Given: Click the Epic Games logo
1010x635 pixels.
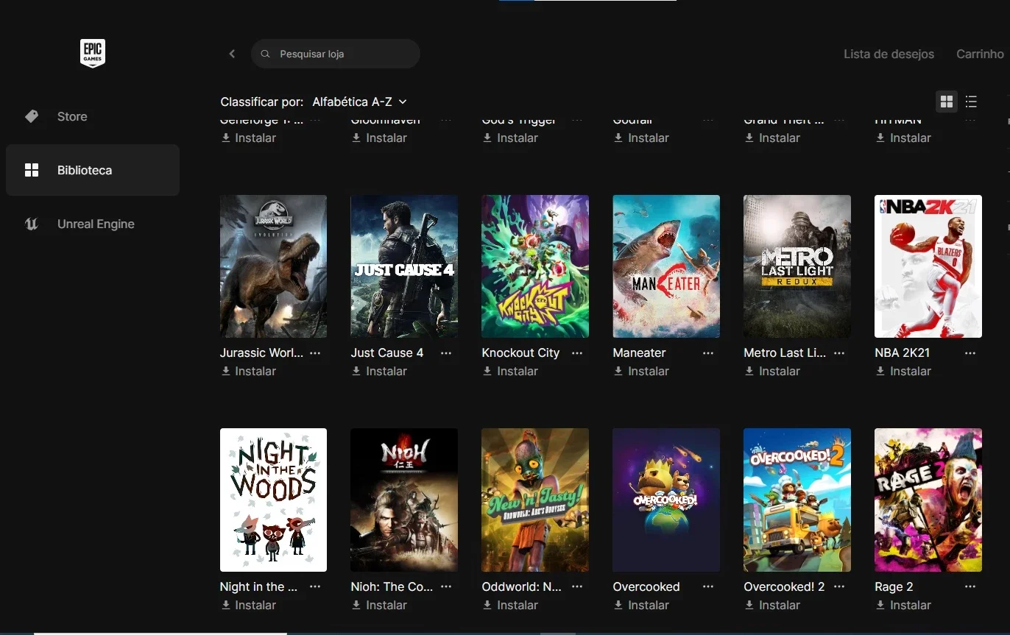Looking at the screenshot, I should click(93, 54).
